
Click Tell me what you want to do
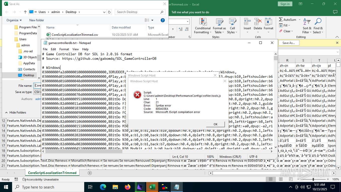[190, 12]
